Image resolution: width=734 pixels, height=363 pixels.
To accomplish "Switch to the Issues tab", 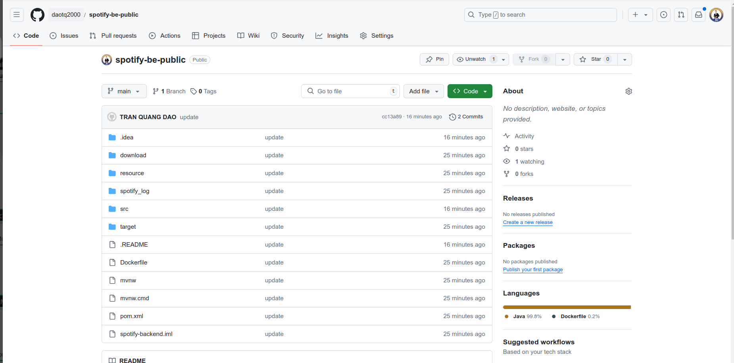I will click(64, 36).
